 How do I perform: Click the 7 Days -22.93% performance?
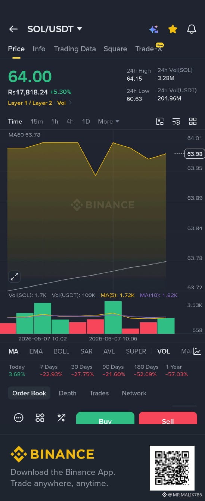tap(51, 371)
